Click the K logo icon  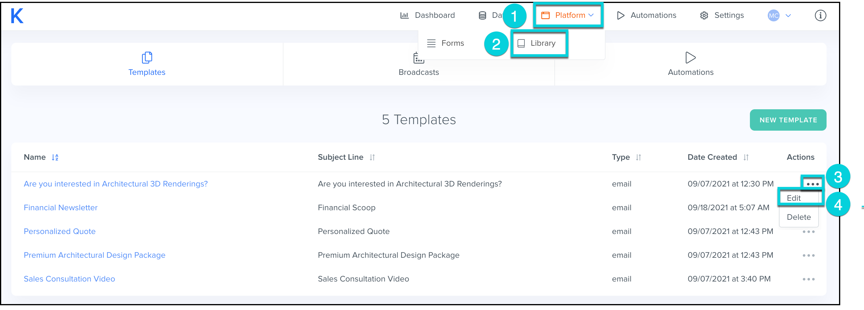click(17, 16)
